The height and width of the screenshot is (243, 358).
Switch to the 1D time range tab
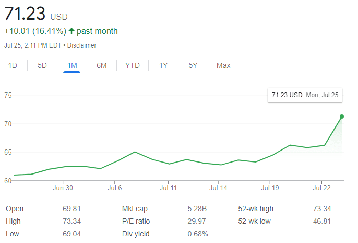[x=13, y=65]
